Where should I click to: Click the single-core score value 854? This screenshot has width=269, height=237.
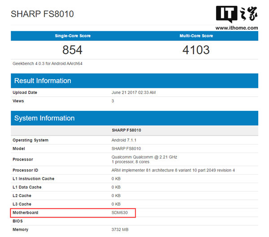click(73, 49)
